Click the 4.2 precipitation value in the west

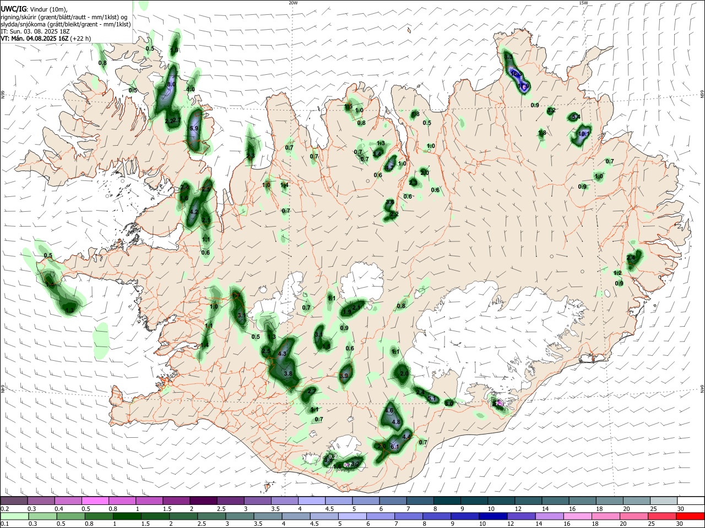pyautogui.click(x=194, y=212)
